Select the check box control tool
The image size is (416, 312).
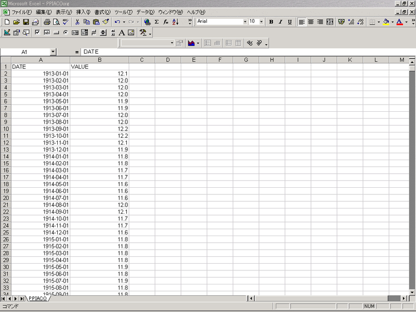click(37, 33)
